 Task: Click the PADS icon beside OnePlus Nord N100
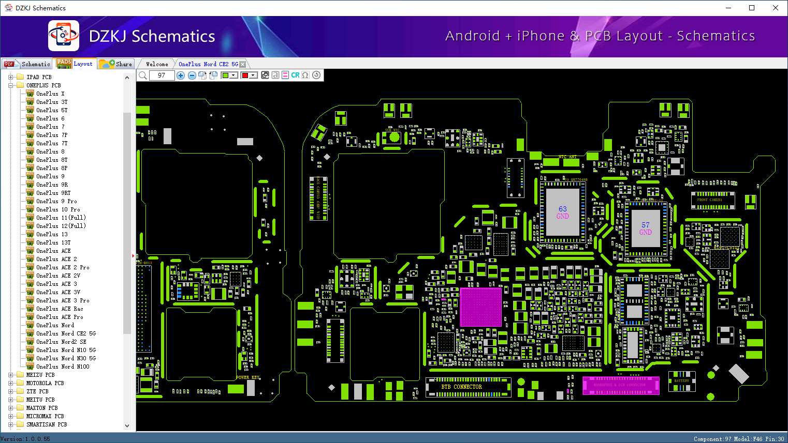point(30,366)
